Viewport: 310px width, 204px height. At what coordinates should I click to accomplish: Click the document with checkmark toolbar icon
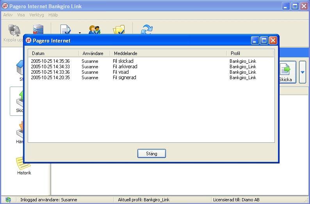click(66, 29)
